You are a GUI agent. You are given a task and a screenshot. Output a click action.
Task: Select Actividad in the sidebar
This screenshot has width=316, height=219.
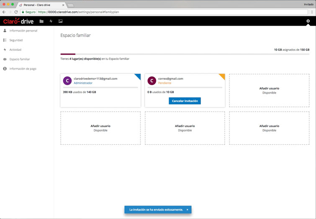[x=15, y=50]
